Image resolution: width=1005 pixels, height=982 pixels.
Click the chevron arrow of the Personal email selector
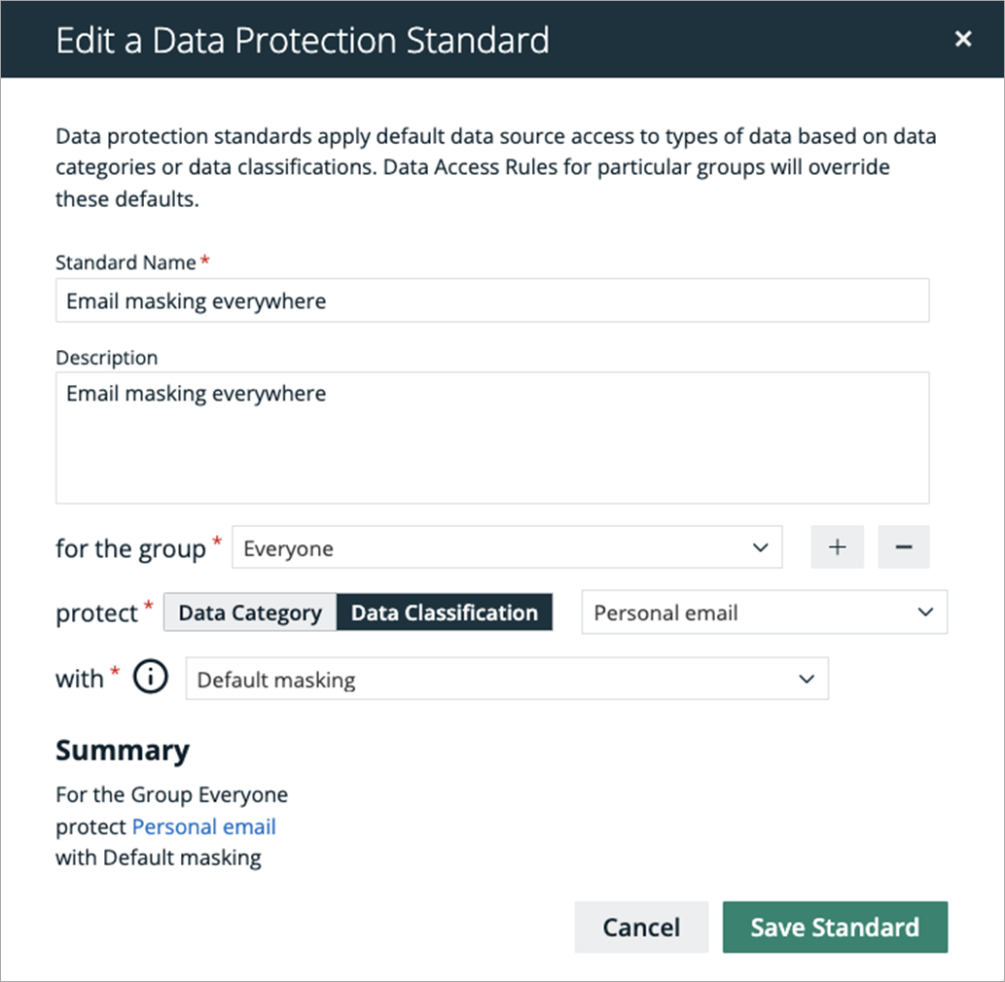(x=924, y=613)
